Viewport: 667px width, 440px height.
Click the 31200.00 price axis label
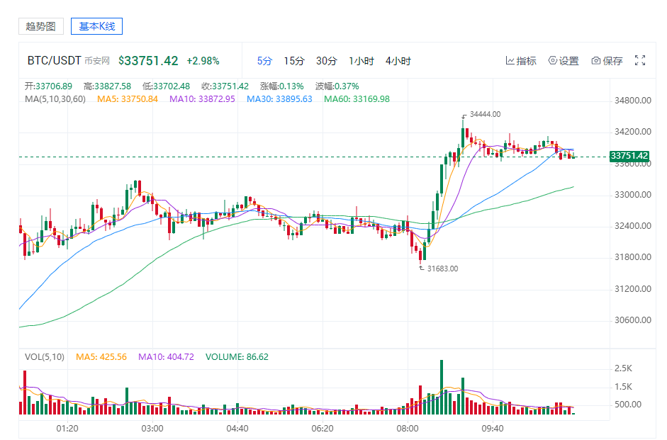[632, 289]
